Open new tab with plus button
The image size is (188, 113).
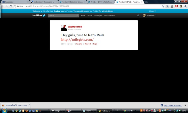[146, 2]
